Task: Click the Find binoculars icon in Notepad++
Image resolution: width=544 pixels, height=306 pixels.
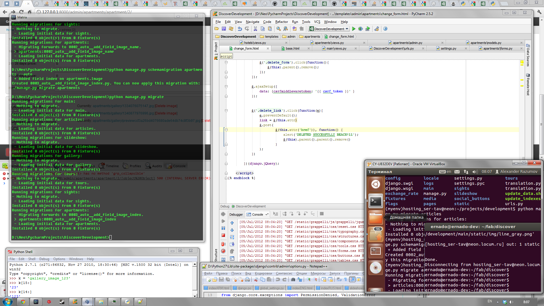Action: pos(293,280)
